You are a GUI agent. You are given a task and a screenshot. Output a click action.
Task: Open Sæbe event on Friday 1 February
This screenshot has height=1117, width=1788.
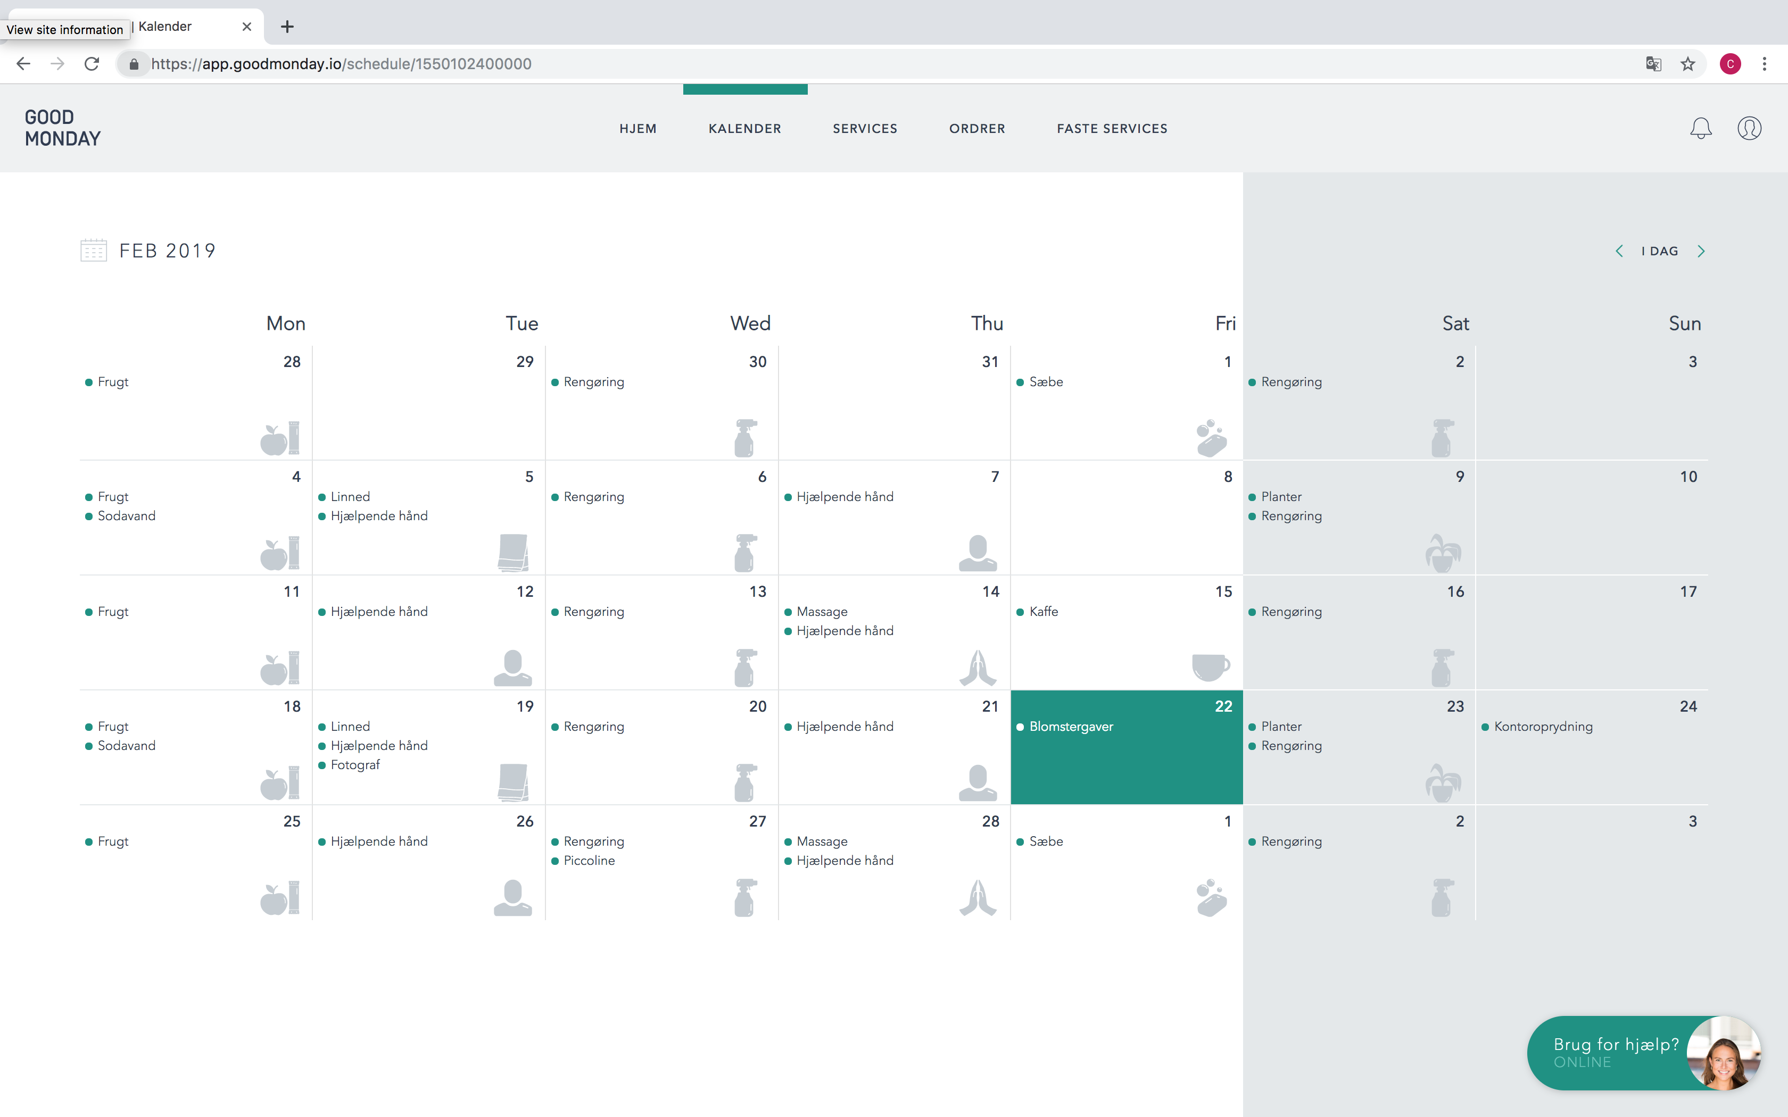pos(1046,382)
